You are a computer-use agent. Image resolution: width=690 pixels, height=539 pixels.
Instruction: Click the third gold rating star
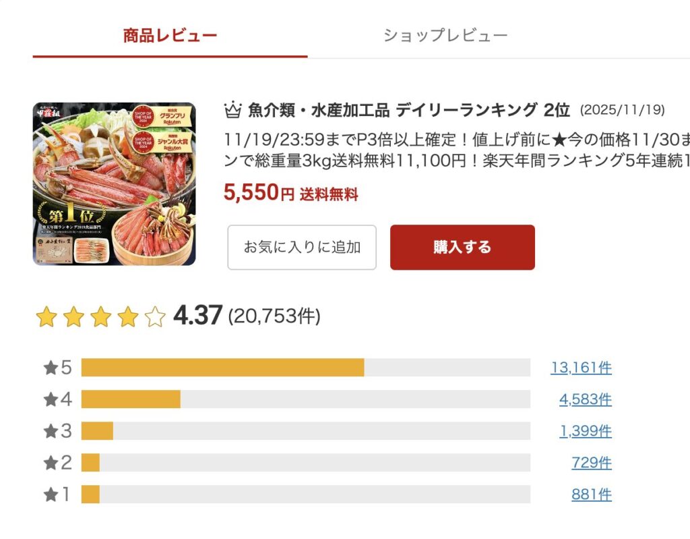tap(100, 316)
